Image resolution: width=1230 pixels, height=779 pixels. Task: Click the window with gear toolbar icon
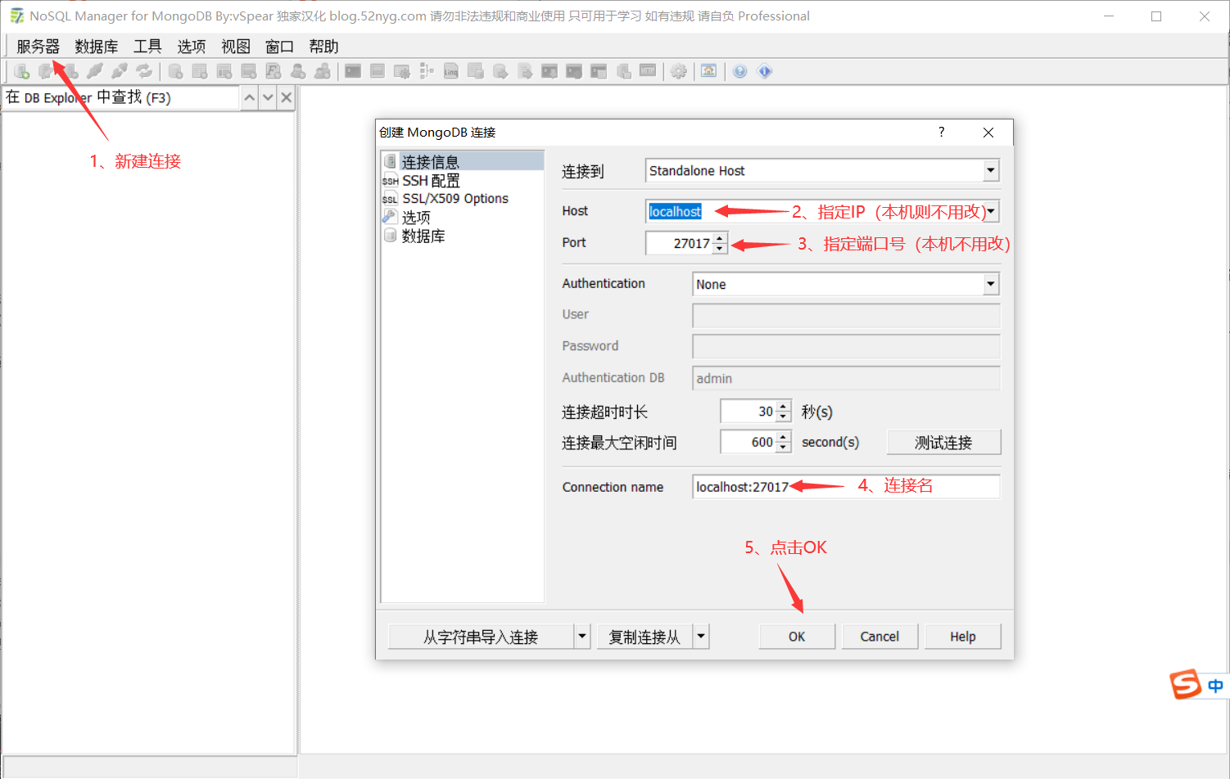coord(402,71)
